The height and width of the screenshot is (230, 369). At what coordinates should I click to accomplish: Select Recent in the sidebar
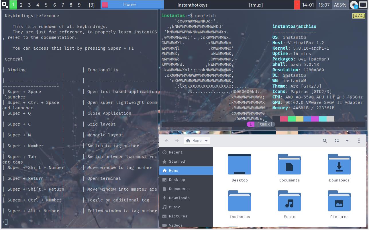click(x=186, y=152)
